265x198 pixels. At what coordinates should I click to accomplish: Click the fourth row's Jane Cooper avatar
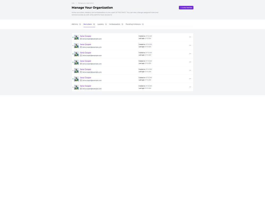click(x=76, y=62)
